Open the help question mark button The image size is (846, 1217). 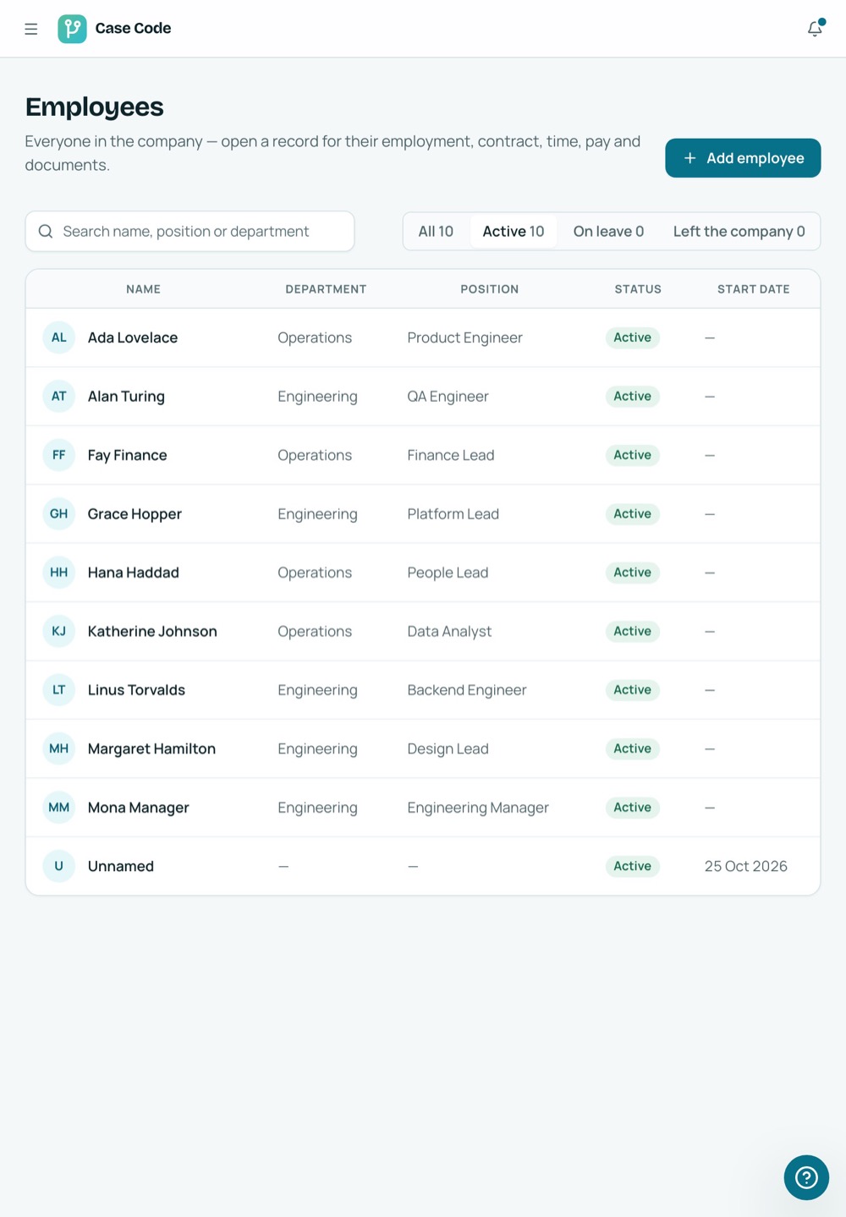coord(806,1177)
